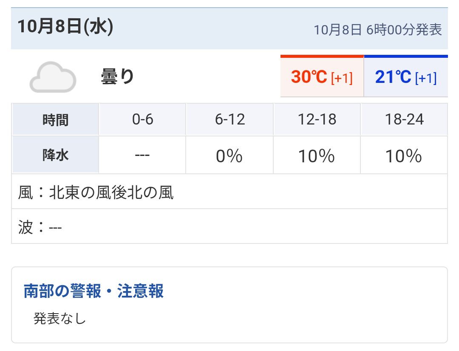Click the 時間 row header cell
This screenshot has width=459, height=351.
[x=56, y=120]
